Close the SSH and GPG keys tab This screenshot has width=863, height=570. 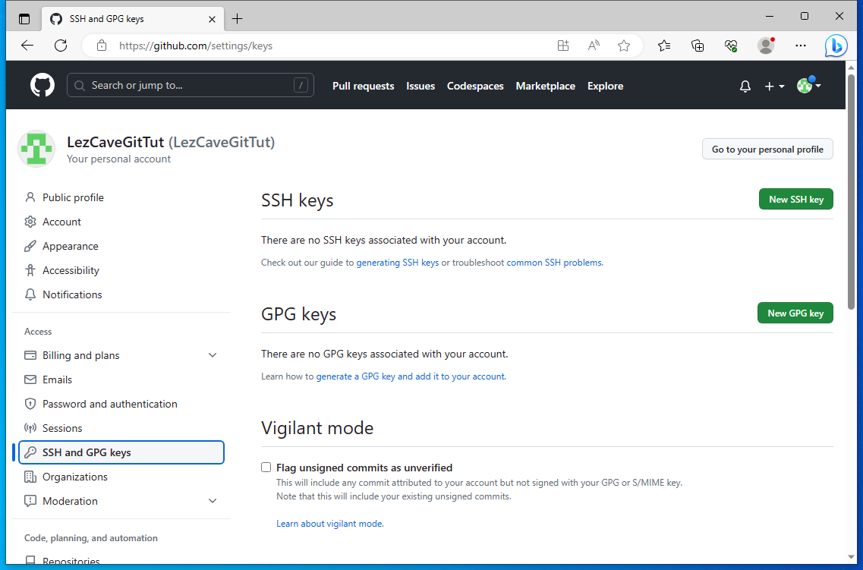point(212,19)
